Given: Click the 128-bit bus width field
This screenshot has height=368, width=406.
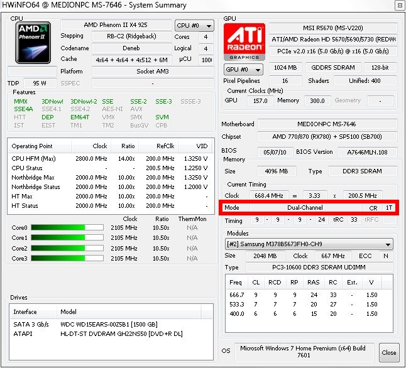Looking at the screenshot, I should (380, 67).
